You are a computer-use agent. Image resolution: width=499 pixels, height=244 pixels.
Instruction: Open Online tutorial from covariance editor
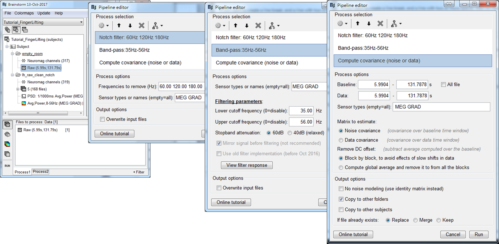(x=353, y=234)
